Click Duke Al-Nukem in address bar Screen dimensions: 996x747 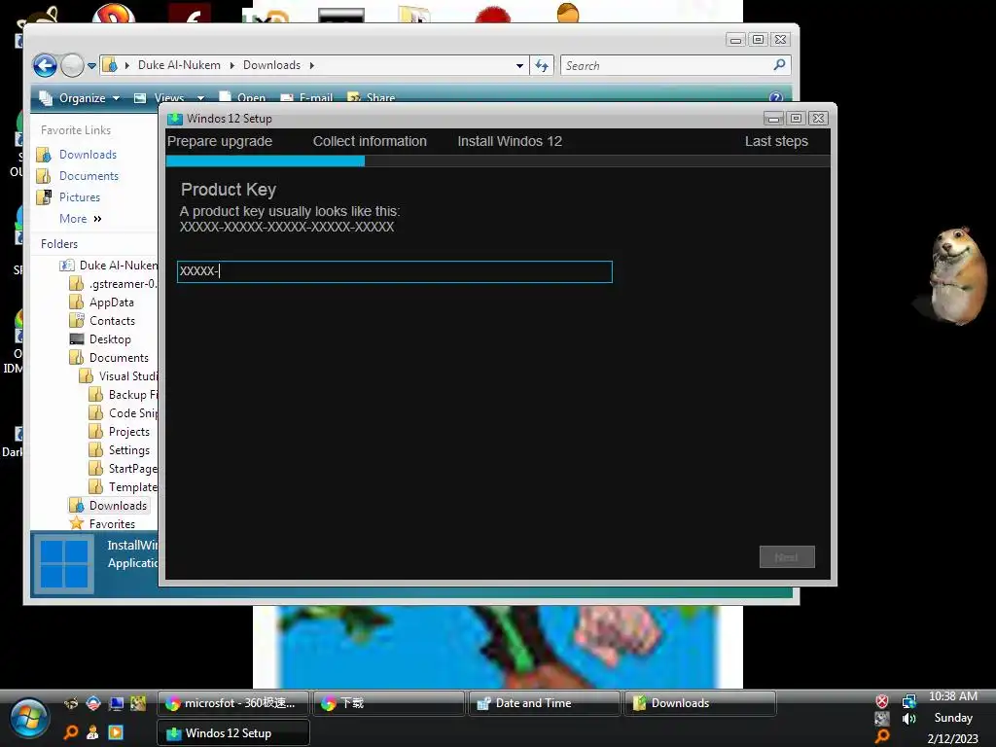[x=179, y=65]
